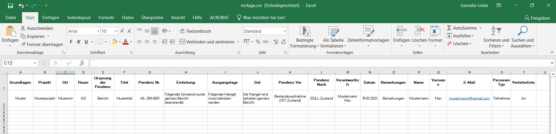Screen dimensions: 556x134
Task: Click the insert function fx icon
Action: (x=82, y=63)
